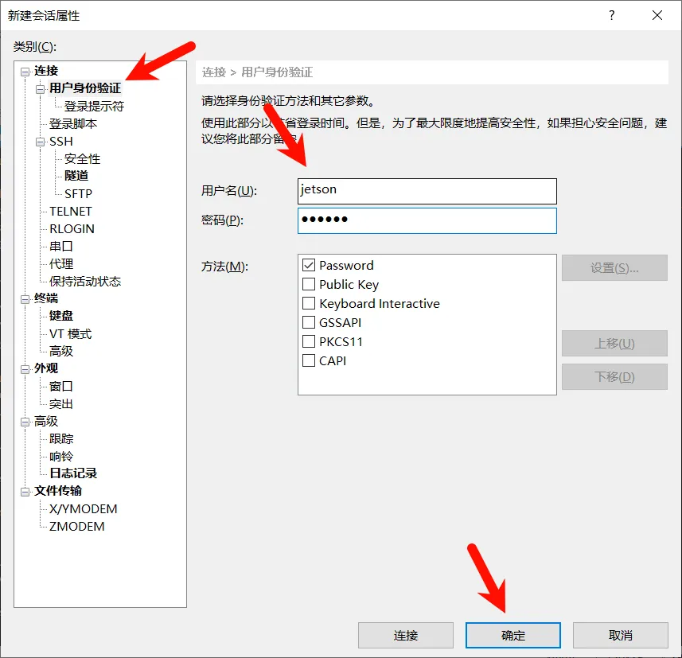Image resolution: width=682 pixels, height=658 pixels.
Task: Cancel the dialog with 取消
Action: (621, 636)
